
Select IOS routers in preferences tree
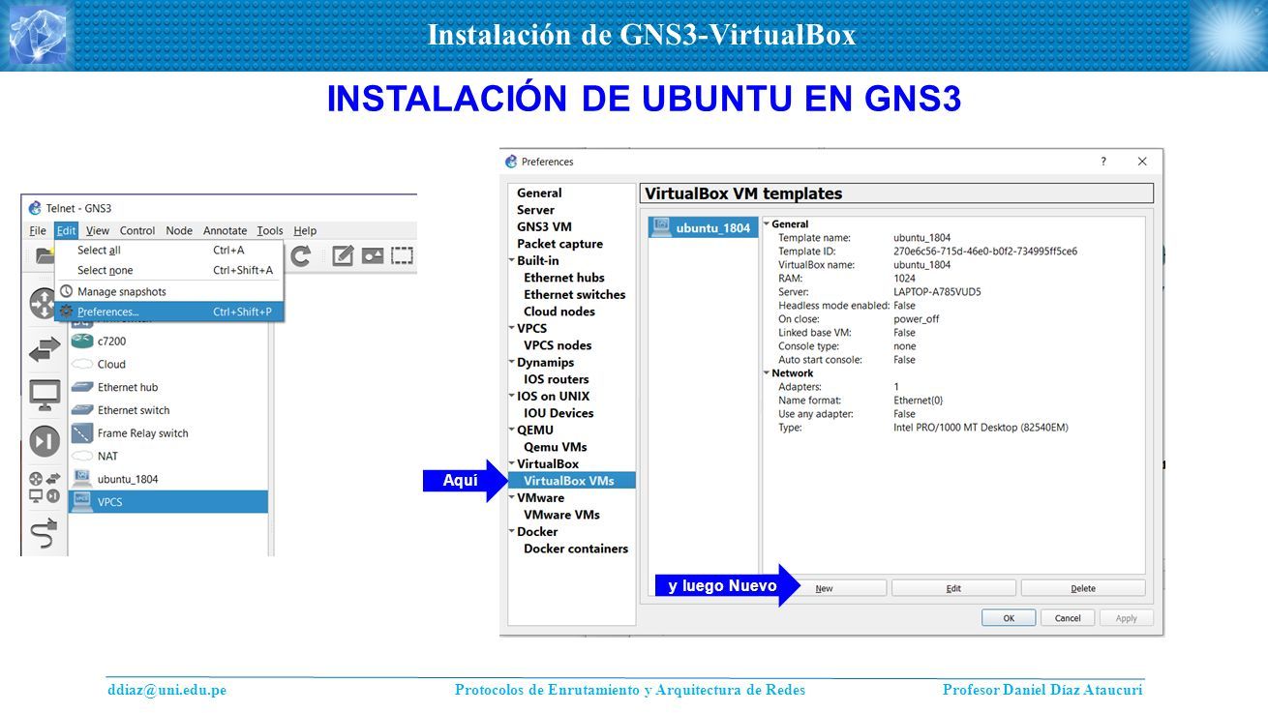(x=557, y=379)
